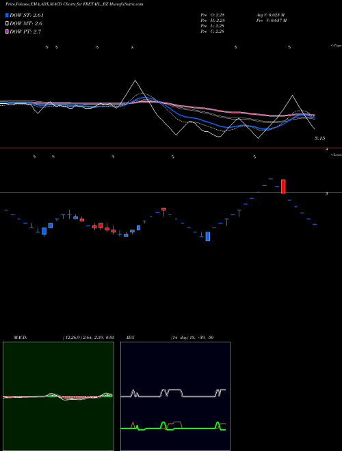
Task: Click the 'Pre V: 0.637 M' volume text
Action: pyautogui.click(x=272, y=20)
